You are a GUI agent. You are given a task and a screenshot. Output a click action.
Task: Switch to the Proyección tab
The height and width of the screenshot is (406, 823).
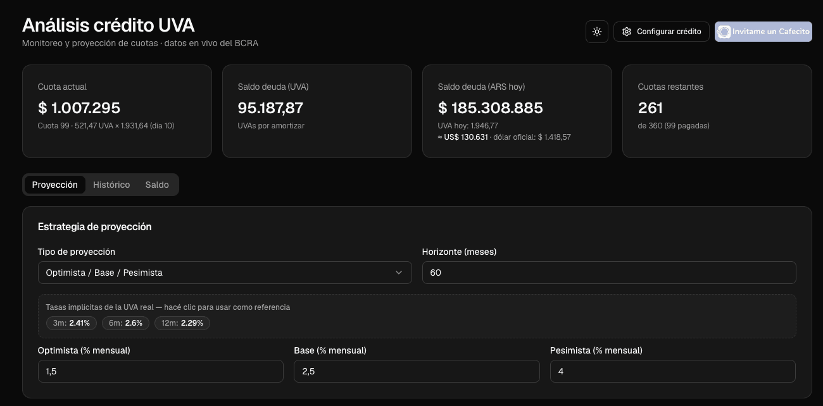coord(55,185)
